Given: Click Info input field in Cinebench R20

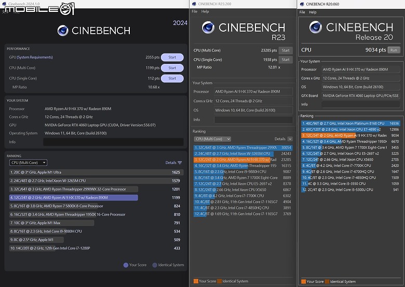Looking at the screenshot, I should pyautogui.click(x=361, y=104).
